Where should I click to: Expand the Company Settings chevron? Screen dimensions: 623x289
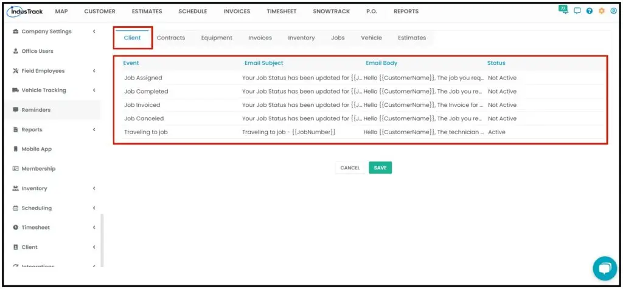tap(94, 32)
